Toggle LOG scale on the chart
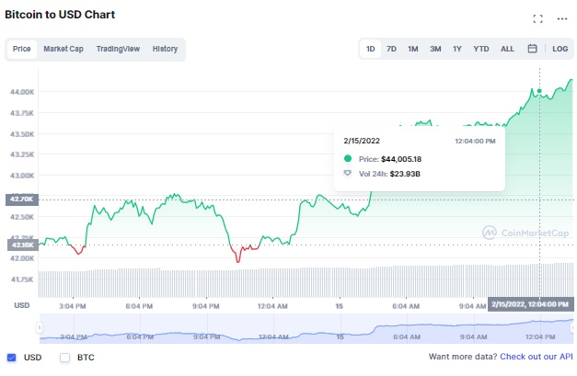The width and height of the screenshot is (577, 376). pos(560,49)
